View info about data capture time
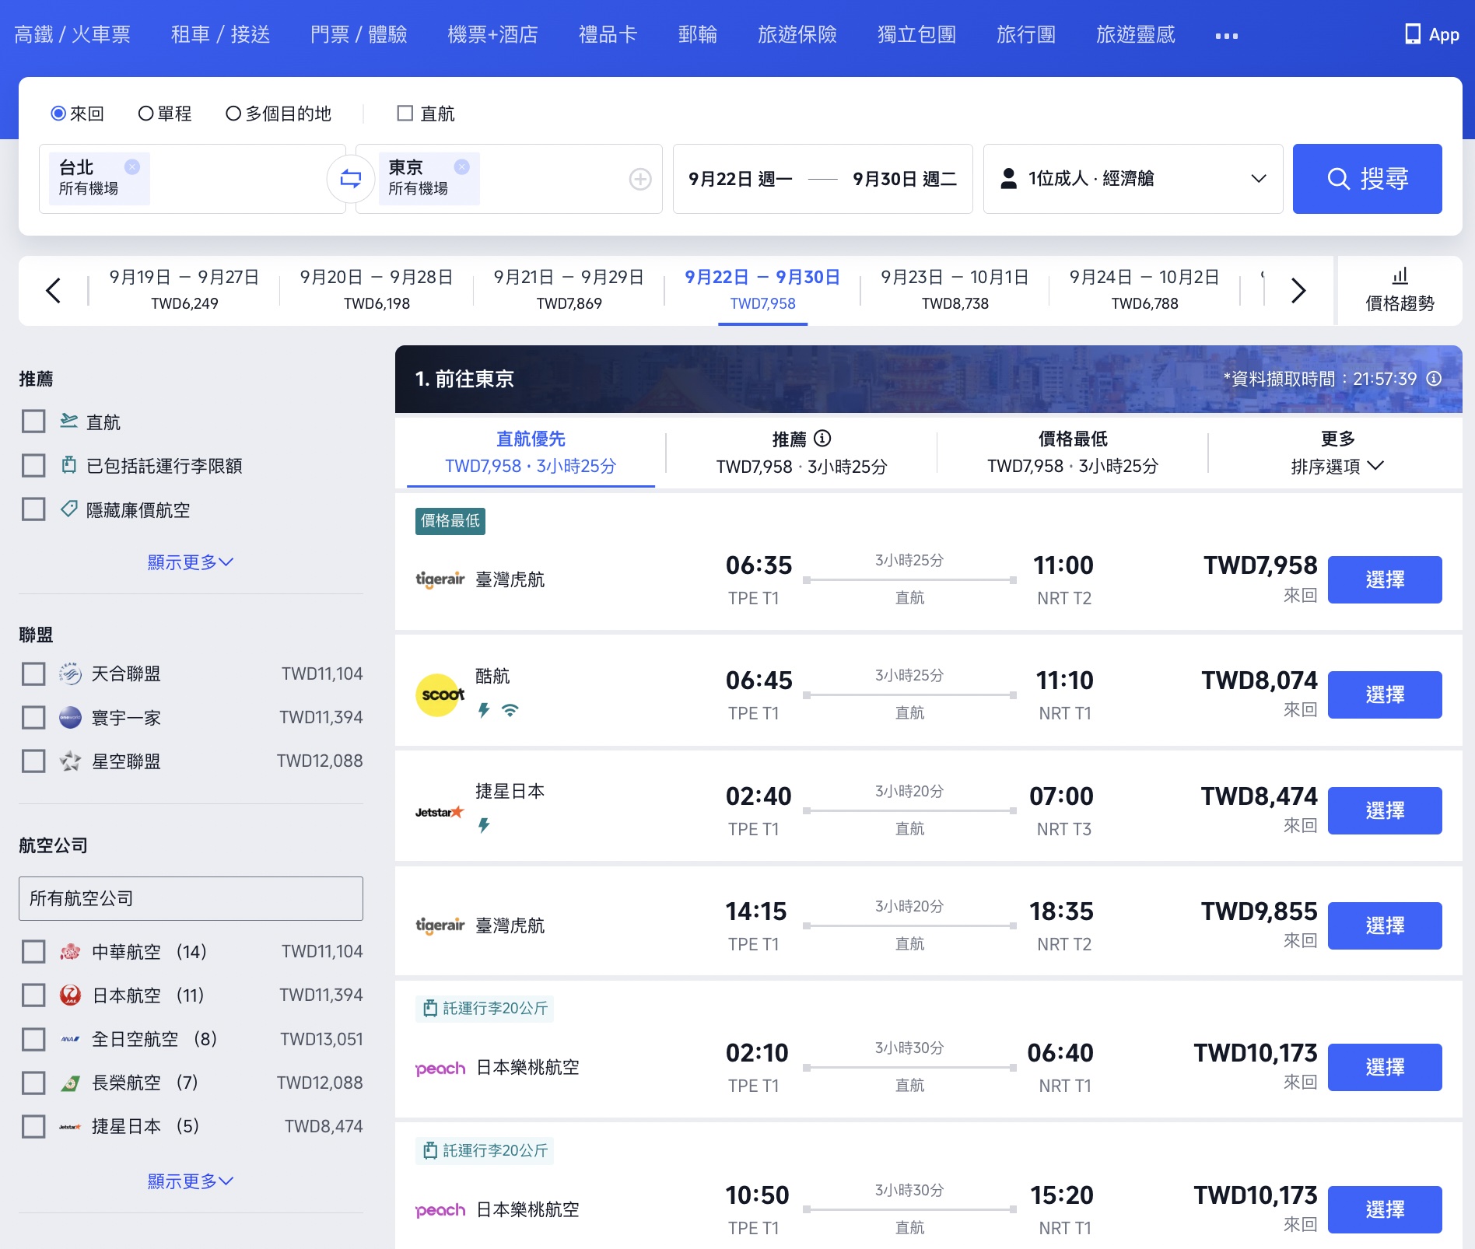This screenshot has height=1249, width=1475. click(x=1434, y=379)
